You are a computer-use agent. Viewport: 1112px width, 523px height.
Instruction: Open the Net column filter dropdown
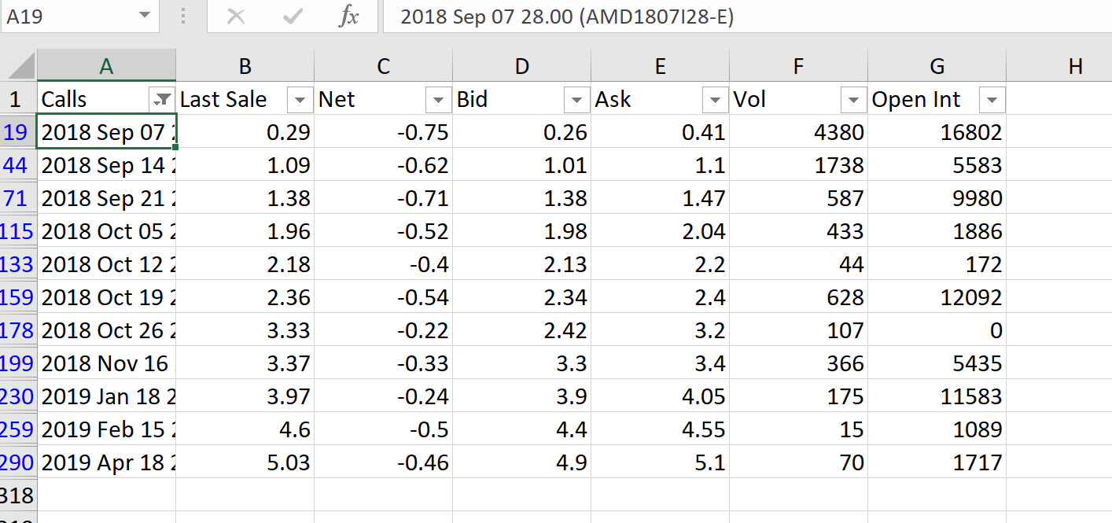pos(438,100)
